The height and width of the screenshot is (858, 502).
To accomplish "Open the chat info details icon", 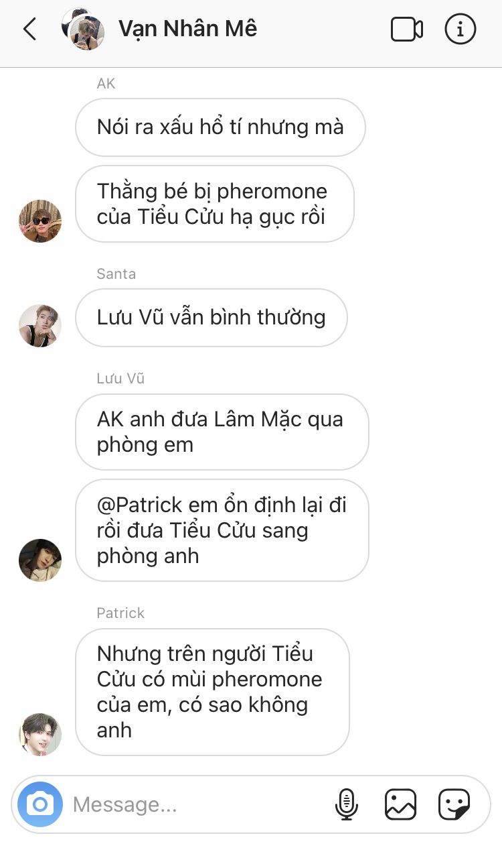I will pos(460,29).
